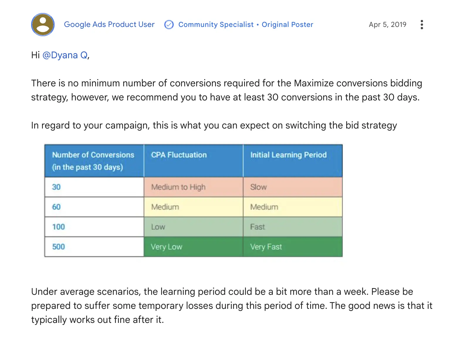The image size is (470, 339).
Task: Click the Number of Conversions table header
Action: 94,161
